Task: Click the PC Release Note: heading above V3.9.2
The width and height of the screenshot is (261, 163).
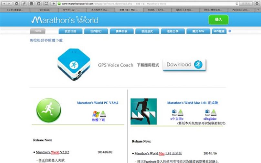Action: tap(43, 140)
